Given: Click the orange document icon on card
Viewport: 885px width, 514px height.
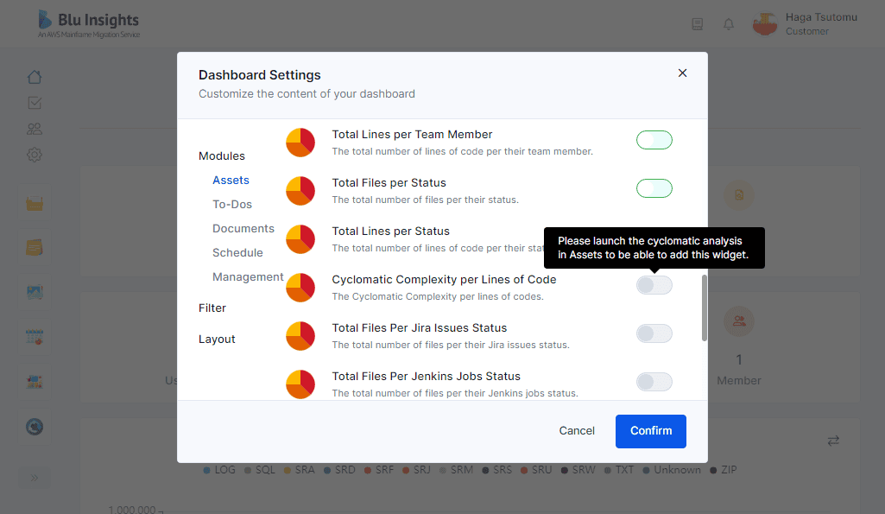Looking at the screenshot, I should point(739,195).
